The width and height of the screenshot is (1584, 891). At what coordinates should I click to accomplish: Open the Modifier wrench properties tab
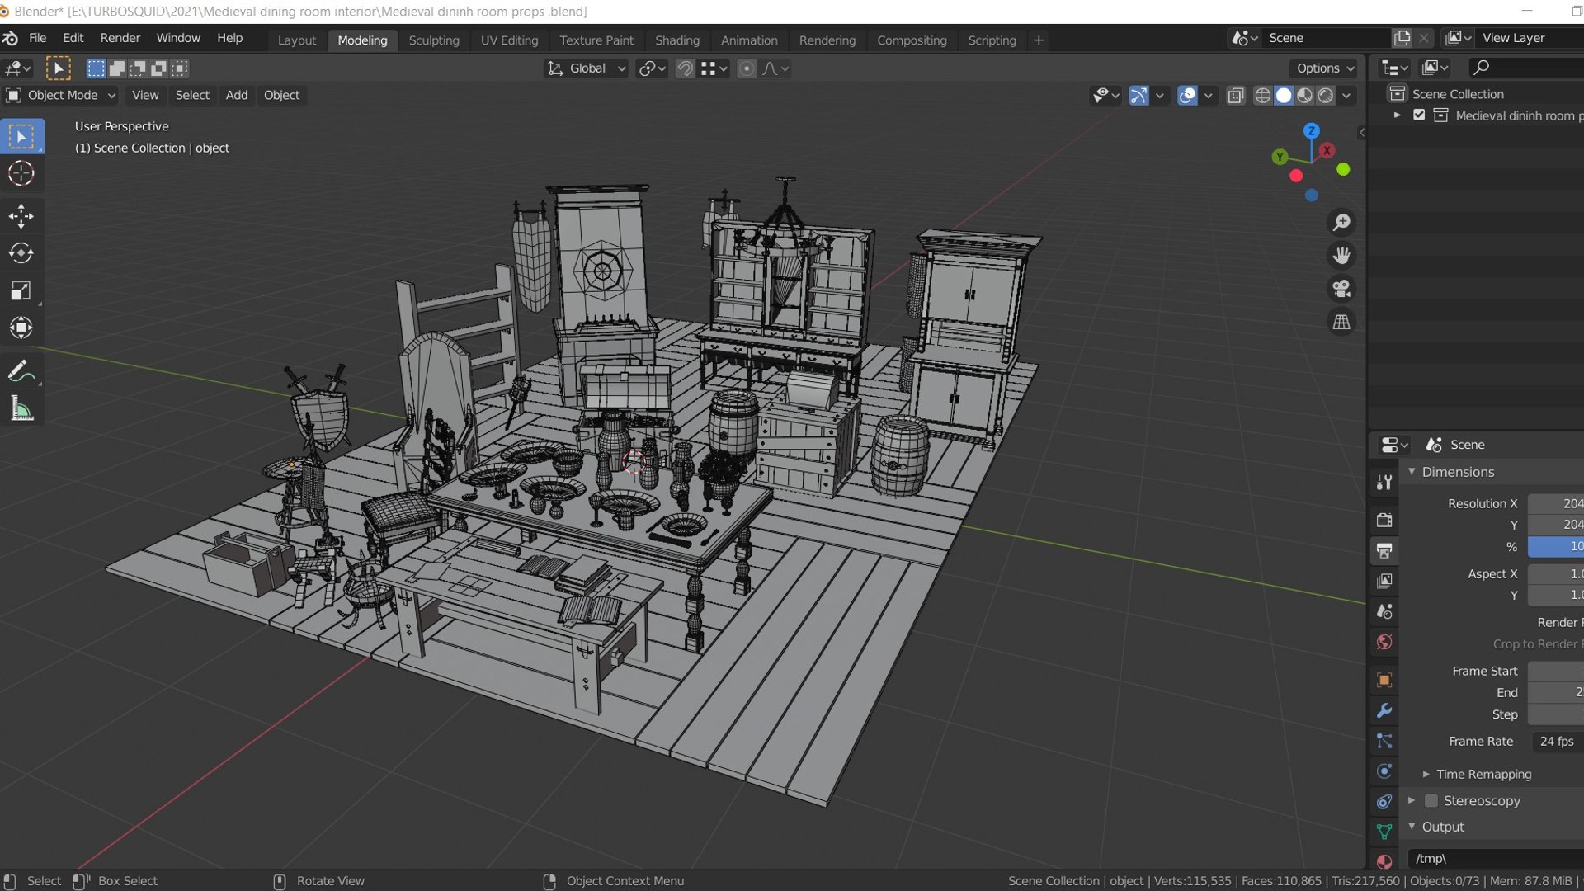coord(1384,710)
